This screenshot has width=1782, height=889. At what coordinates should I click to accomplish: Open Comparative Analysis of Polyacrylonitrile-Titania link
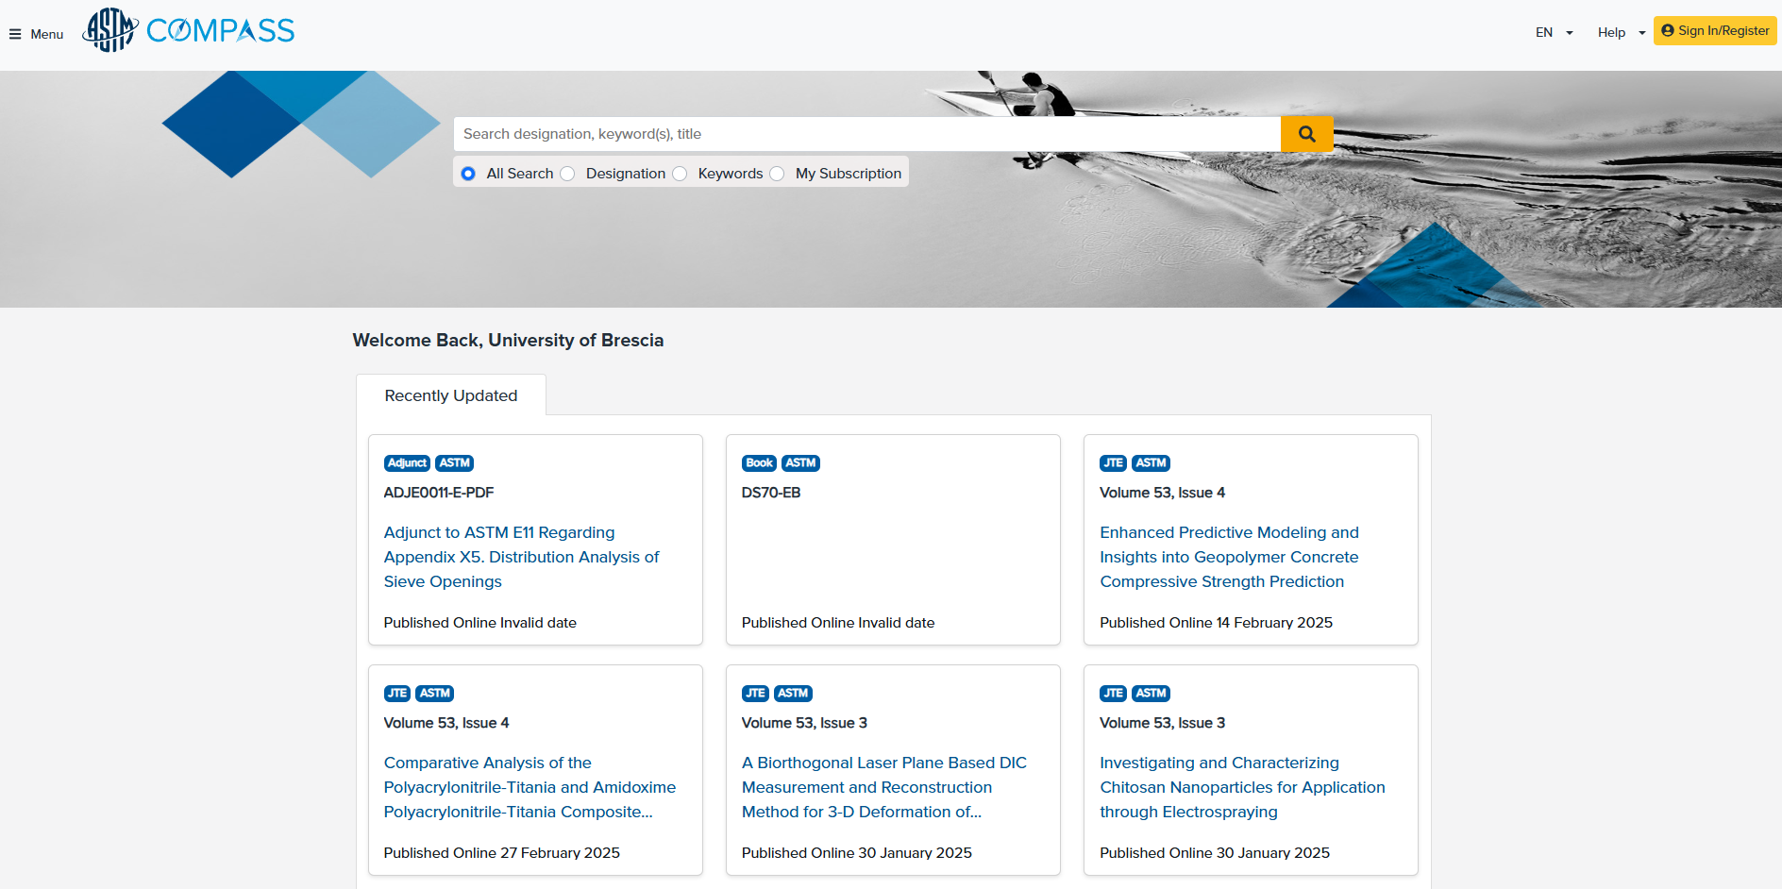530,787
